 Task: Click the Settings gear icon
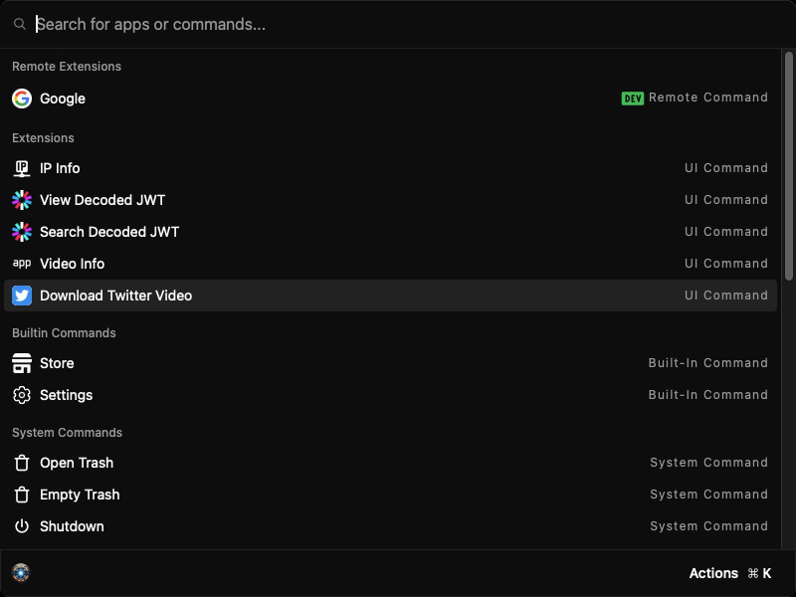click(22, 395)
